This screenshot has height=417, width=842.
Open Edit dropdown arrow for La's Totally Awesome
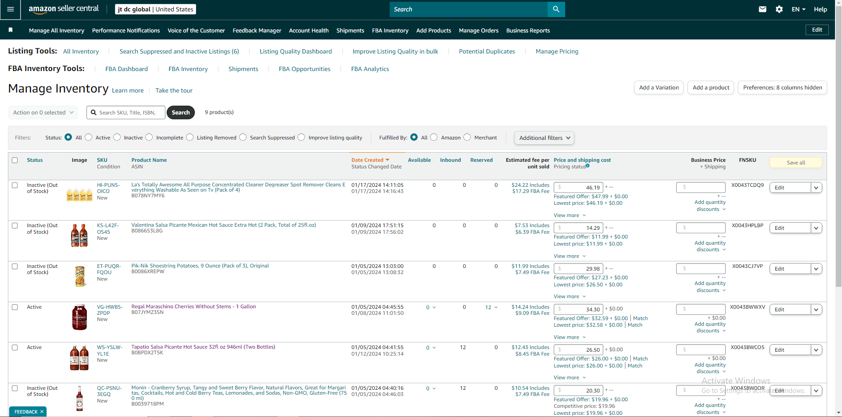[816, 188]
